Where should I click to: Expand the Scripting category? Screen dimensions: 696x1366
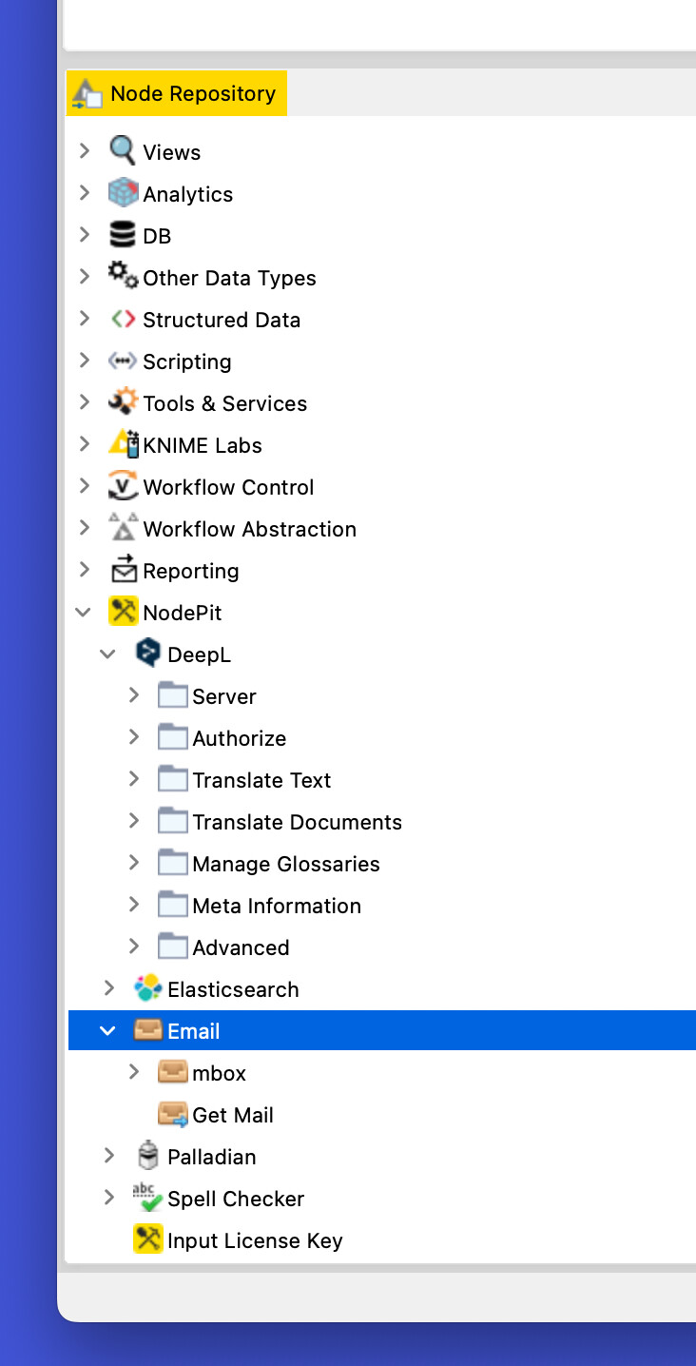pyautogui.click(x=85, y=360)
